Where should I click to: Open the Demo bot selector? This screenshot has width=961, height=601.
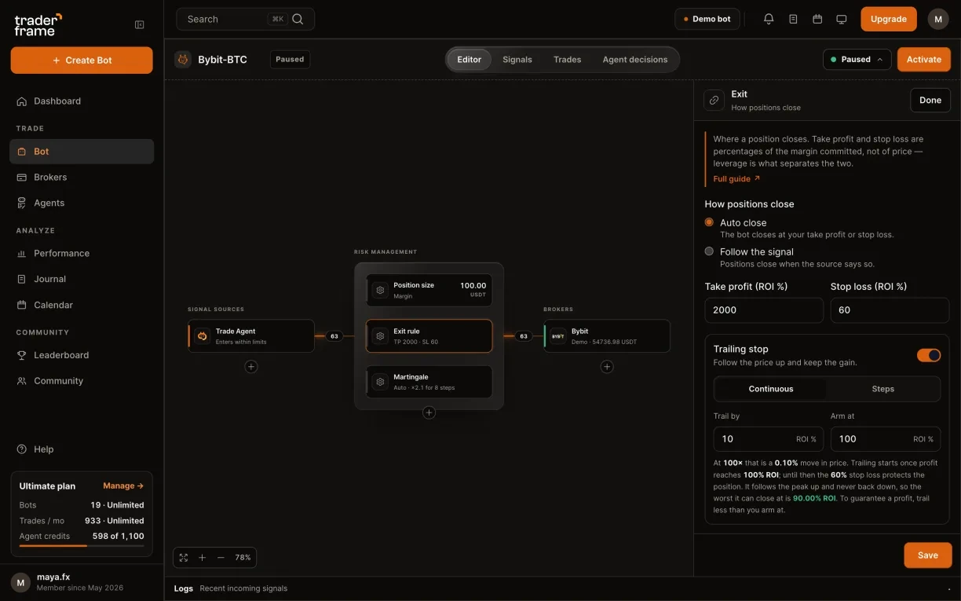pyautogui.click(x=707, y=19)
